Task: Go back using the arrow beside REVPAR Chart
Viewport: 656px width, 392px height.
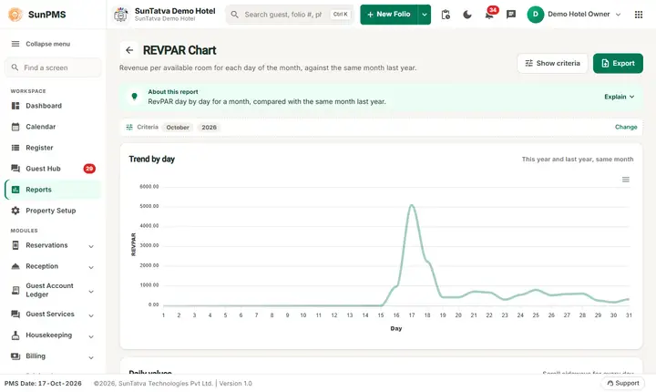Action: click(x=129, y=50)
